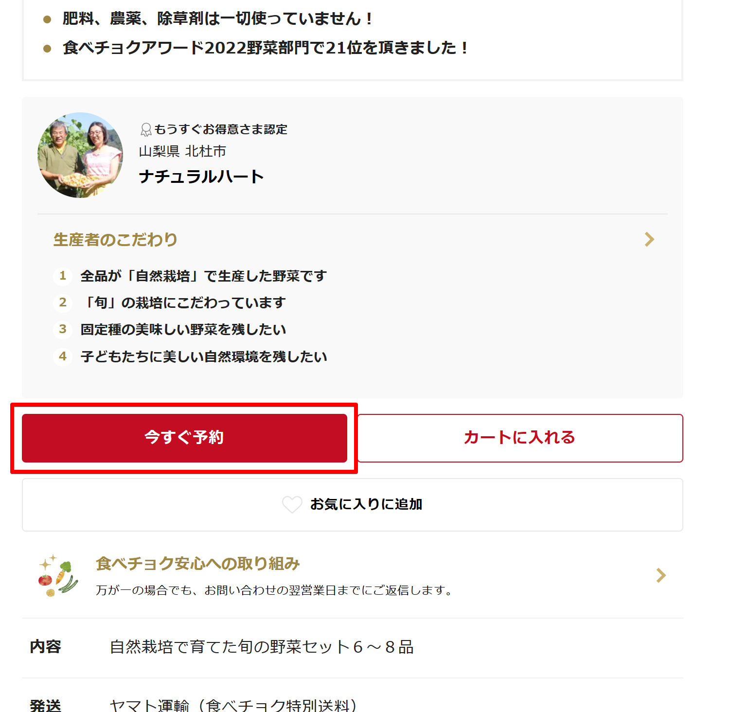Click お気に入りに追加 text
The height and width of the screenshot is (712, 730).
(366, 504)
